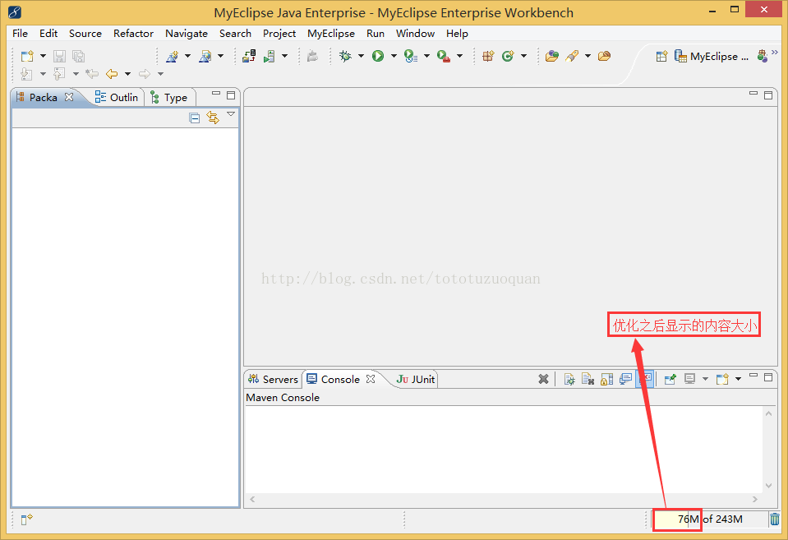
Task: Open the Navigate menu
Action: (186, 33)
